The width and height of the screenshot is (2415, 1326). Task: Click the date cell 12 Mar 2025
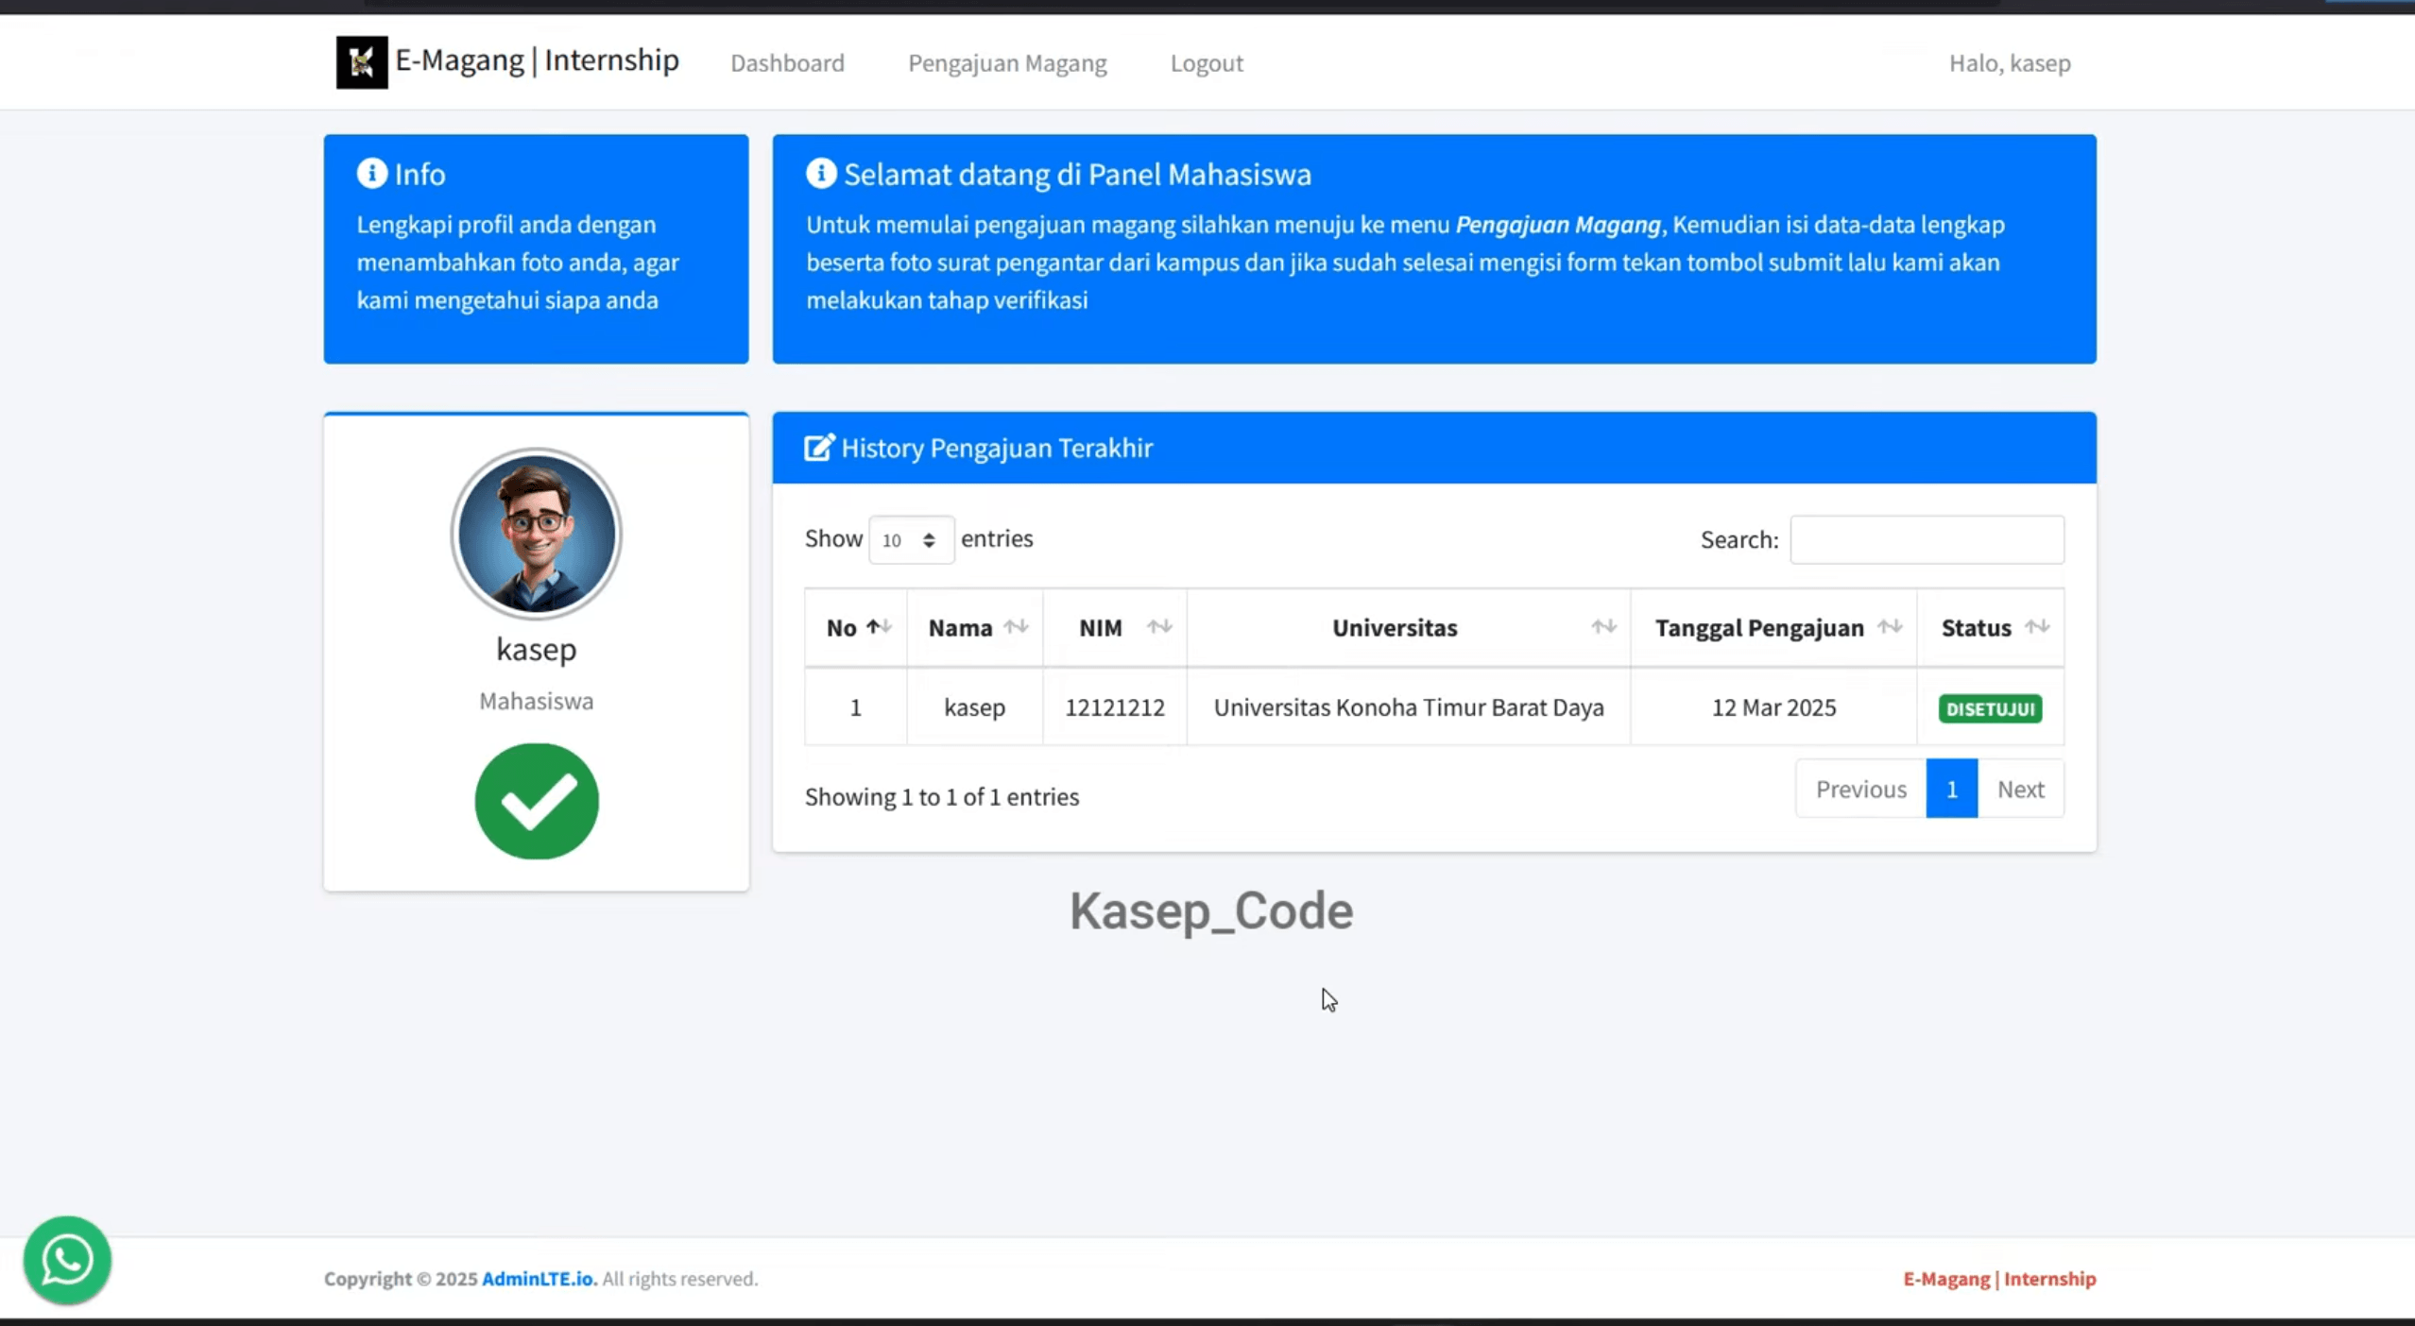[x=1773, y=707]
